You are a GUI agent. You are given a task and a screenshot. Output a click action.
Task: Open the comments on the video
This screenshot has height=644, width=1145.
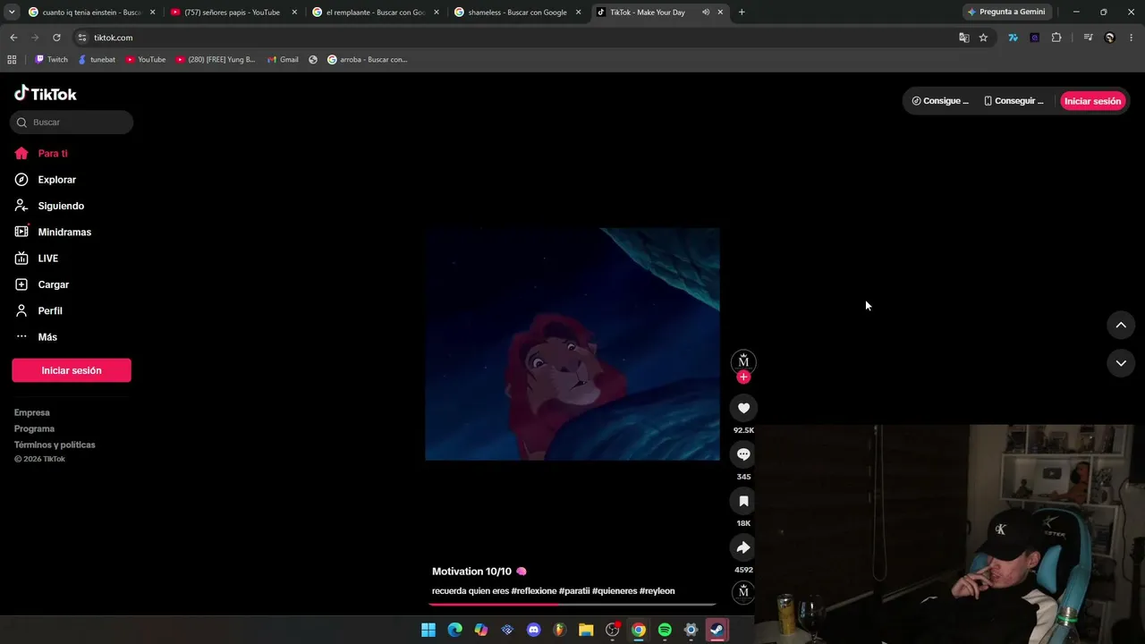(743, 454)
